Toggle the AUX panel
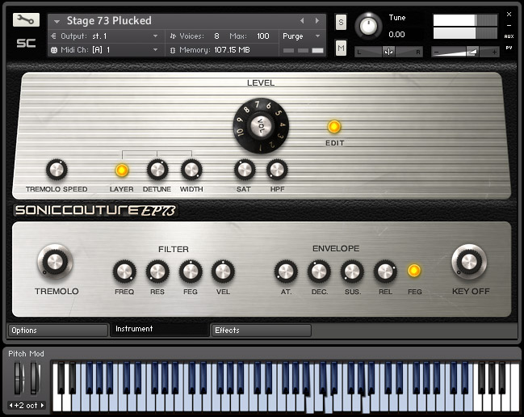This screenshot has height=417, width=524. point(509,36)
